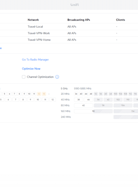Click the 5 GHz band label
Screen dimensions: 138x187
pos(64,89)
